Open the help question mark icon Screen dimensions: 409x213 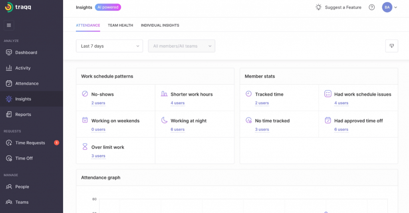click(371, 7)
